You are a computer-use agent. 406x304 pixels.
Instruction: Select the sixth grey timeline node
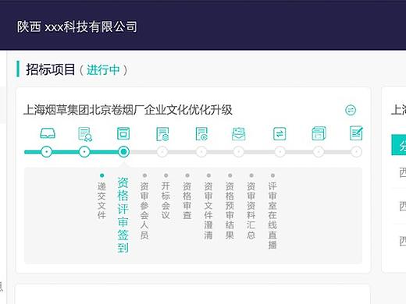pos(238,152)
